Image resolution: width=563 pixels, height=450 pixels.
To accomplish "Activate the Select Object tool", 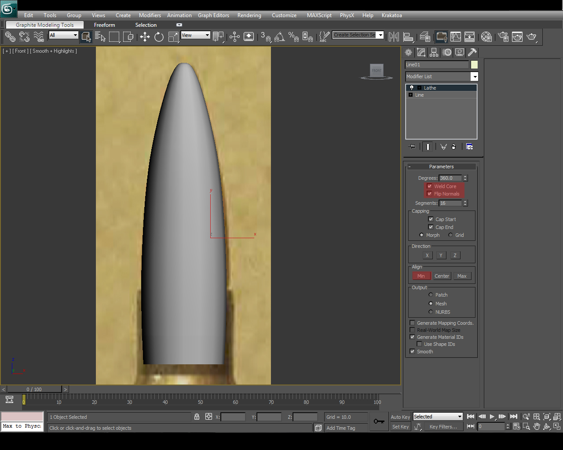I will pos(86,36).
